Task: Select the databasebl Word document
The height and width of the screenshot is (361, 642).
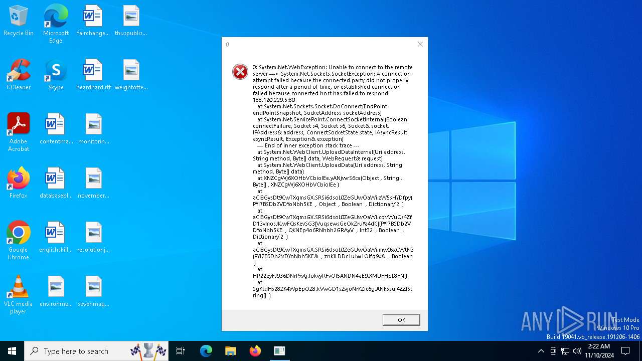Action: (56, 184)
